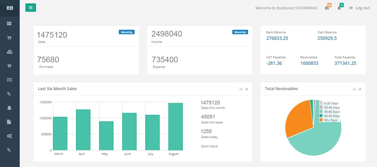Open the stacked cubes inventory icon
The width and height of the screenshot is (377, 167).
coord(9,52)
